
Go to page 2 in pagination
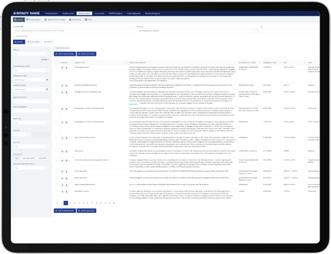70,202
